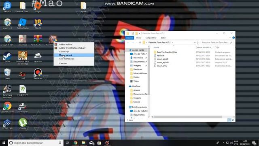Open the apoie folder on desktop

(83, 7)
